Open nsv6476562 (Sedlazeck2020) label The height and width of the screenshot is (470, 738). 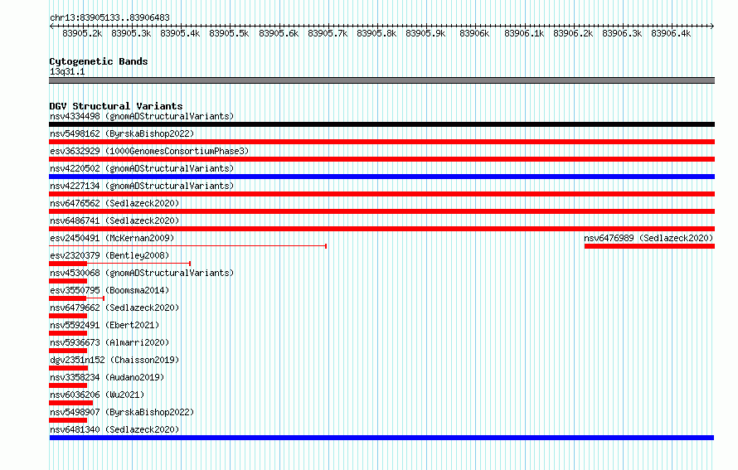(114, 203)
